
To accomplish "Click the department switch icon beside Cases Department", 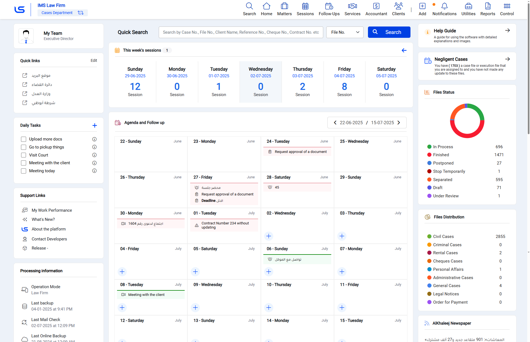I will [x=81, y=13].
